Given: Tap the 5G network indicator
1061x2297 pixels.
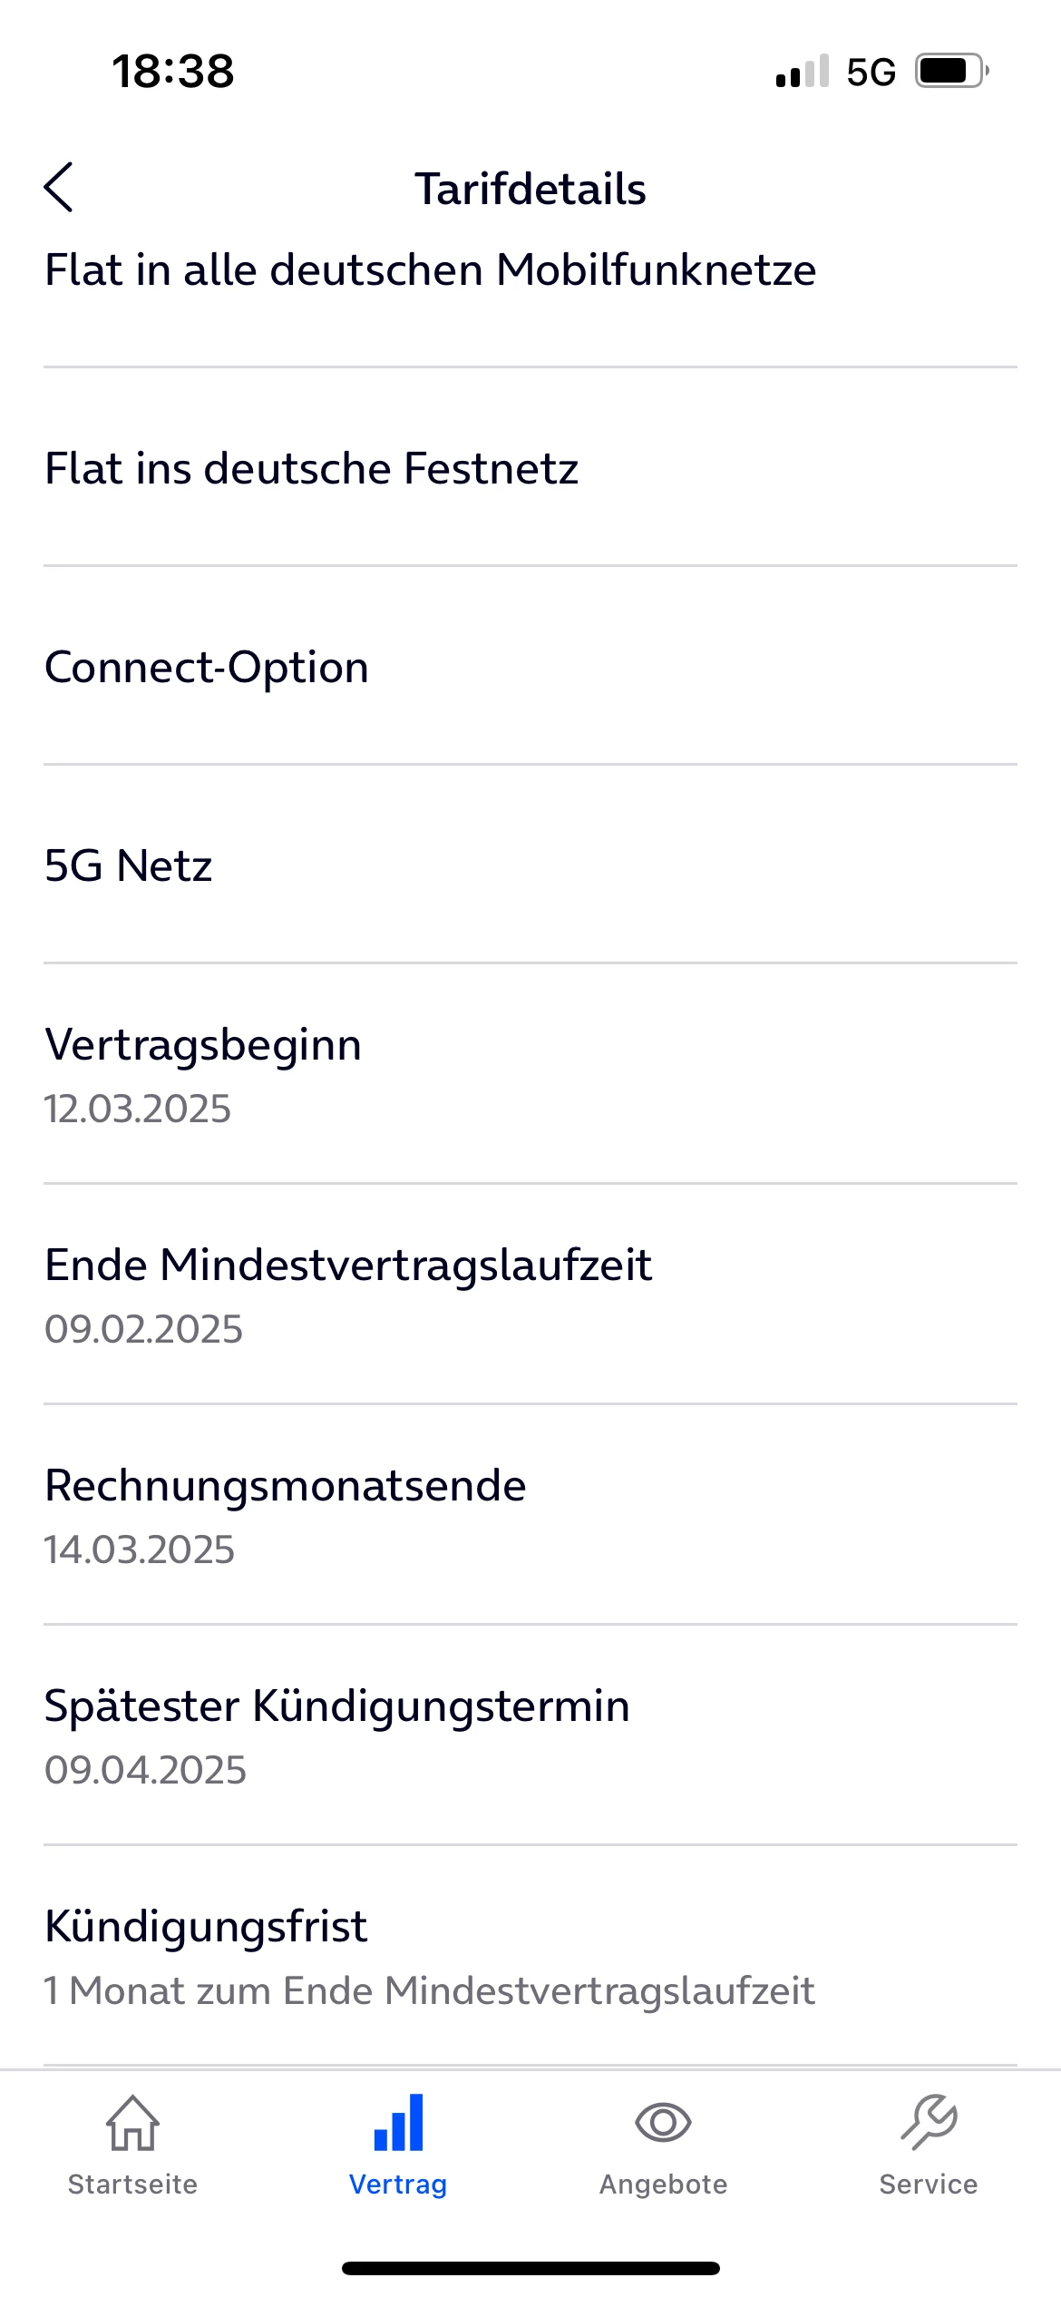Looking at the screenshot, I should click(x=871, y=72).
